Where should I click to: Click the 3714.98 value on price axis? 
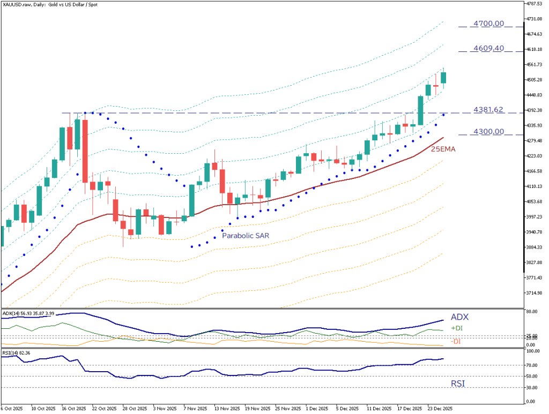(x=535, y=293)
